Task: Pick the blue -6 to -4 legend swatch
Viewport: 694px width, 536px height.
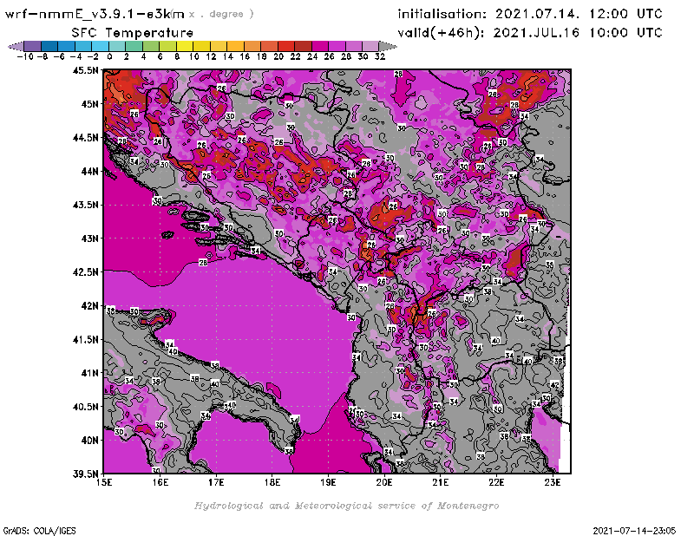Action: pos(67,47)
